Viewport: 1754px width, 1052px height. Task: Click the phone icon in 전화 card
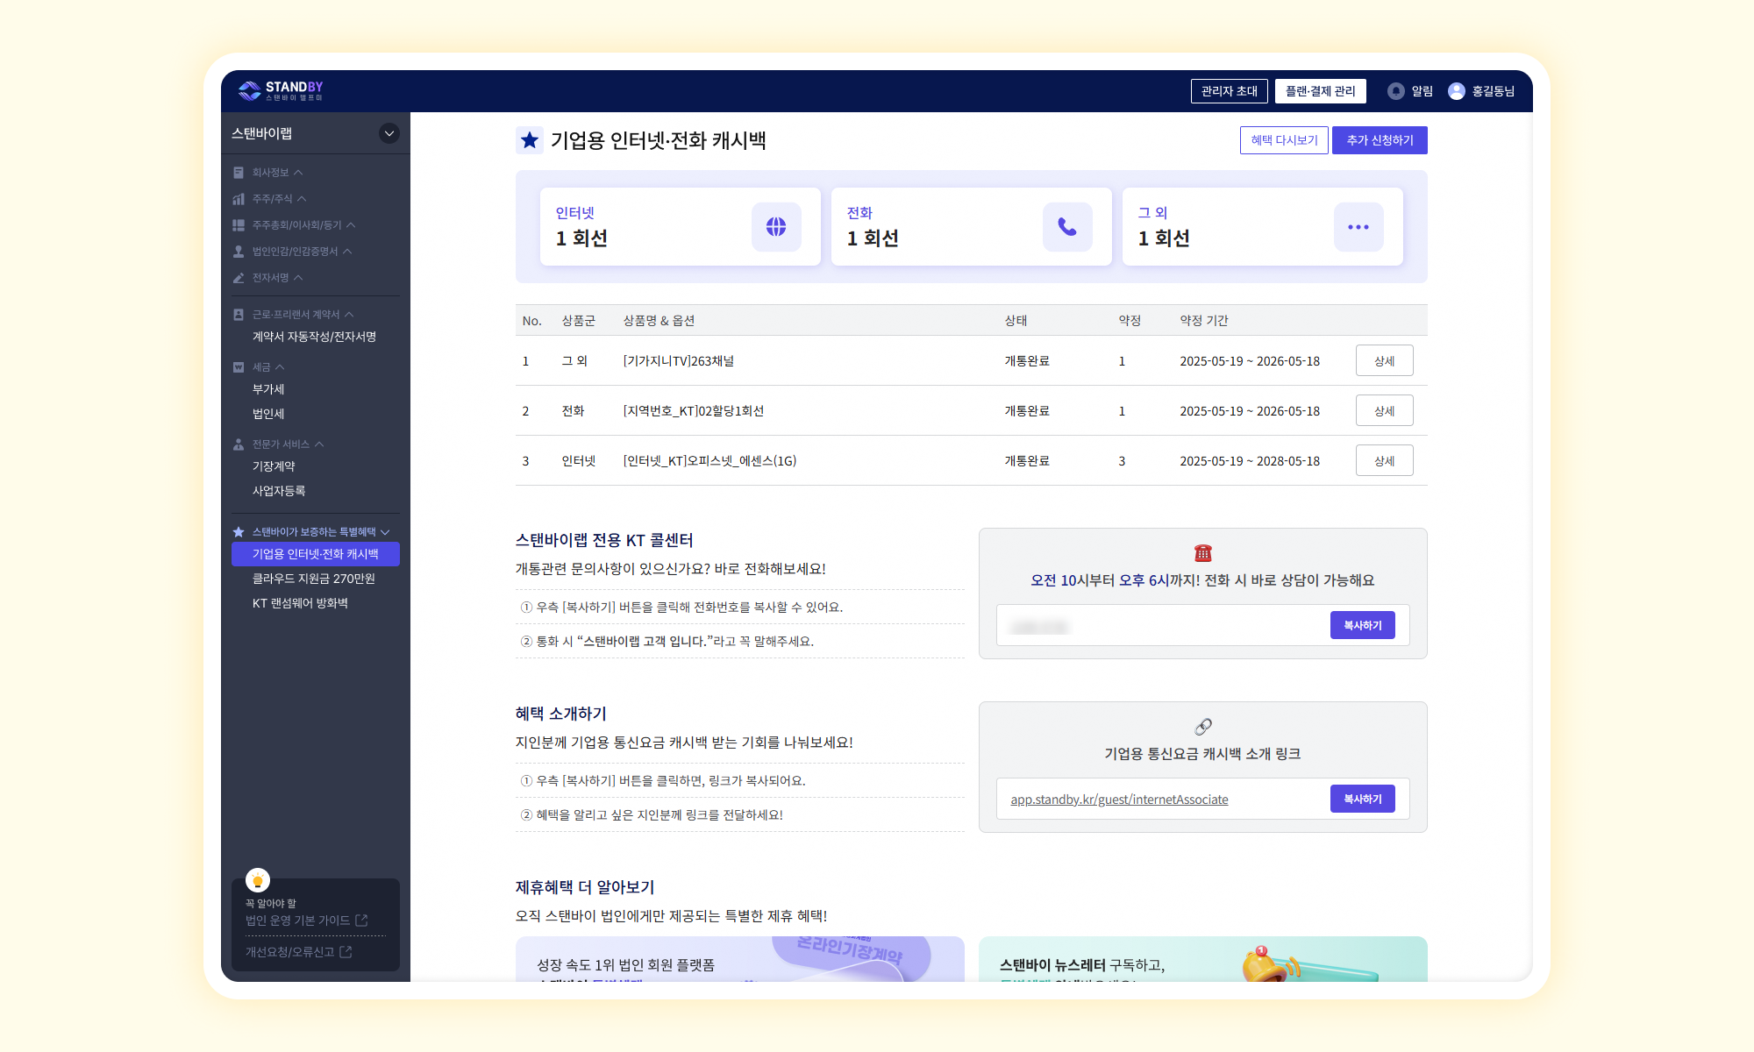pyautogui.click(x=1067, y=227)
